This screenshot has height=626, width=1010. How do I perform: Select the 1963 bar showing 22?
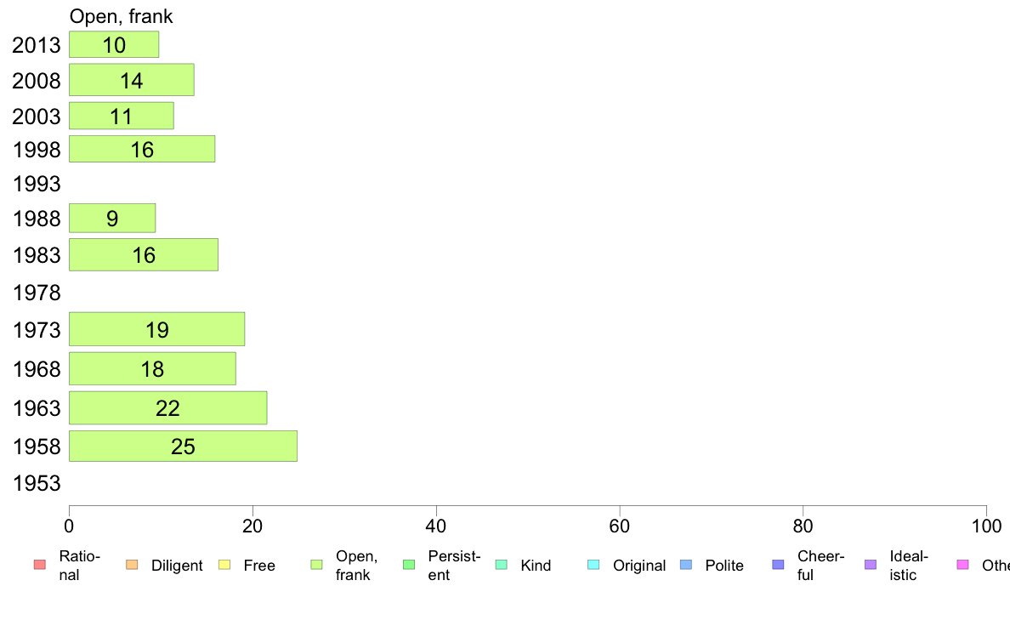168,408
